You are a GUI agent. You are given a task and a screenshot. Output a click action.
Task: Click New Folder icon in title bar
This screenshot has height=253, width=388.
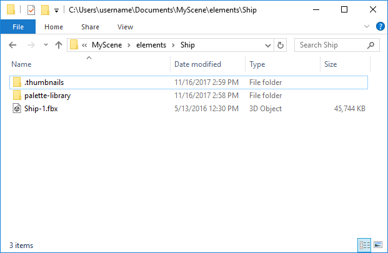click(x=45, y=10)
